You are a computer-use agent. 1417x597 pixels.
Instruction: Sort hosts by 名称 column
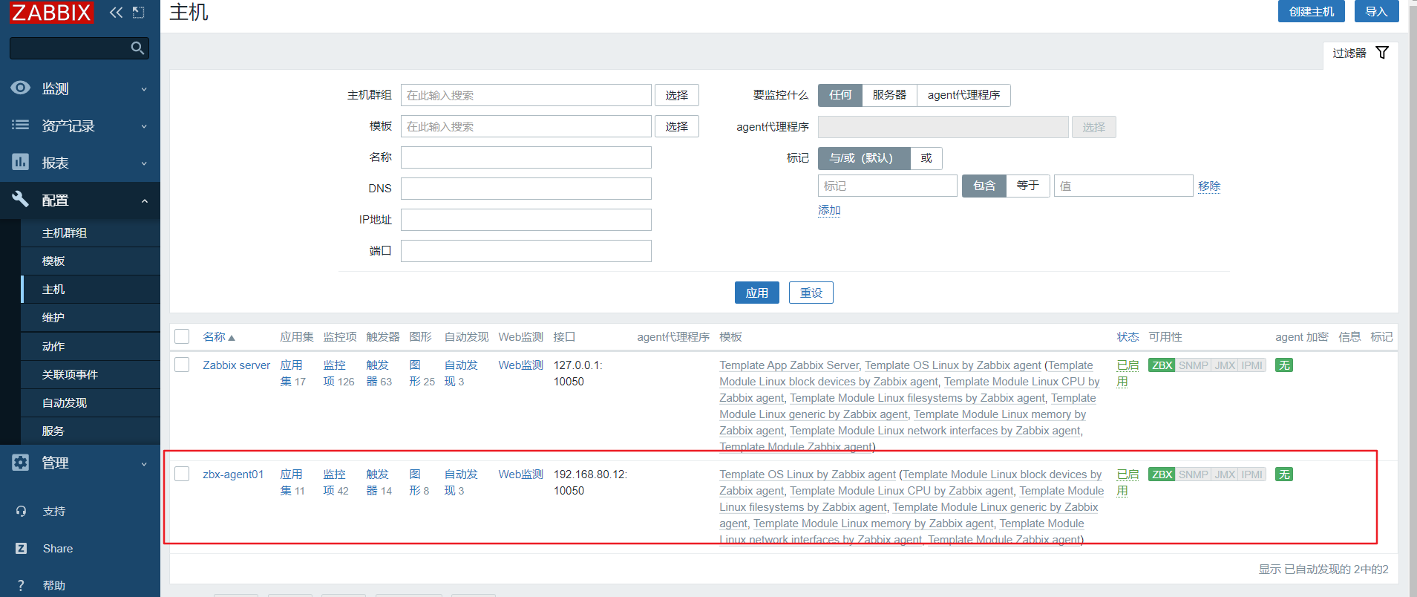pos(219,337)
